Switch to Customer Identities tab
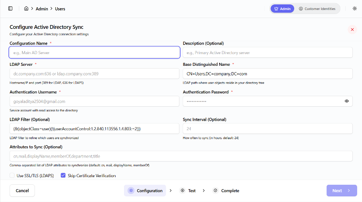Image resolution: width=362 pixels, height=202 pixels. tap(317, 9)
